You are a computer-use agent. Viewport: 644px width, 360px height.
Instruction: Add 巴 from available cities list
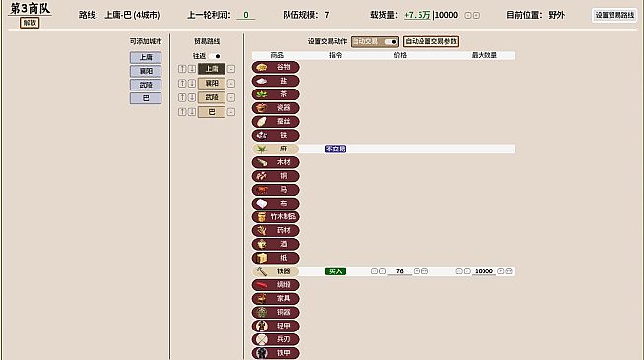tap(146, 98)
